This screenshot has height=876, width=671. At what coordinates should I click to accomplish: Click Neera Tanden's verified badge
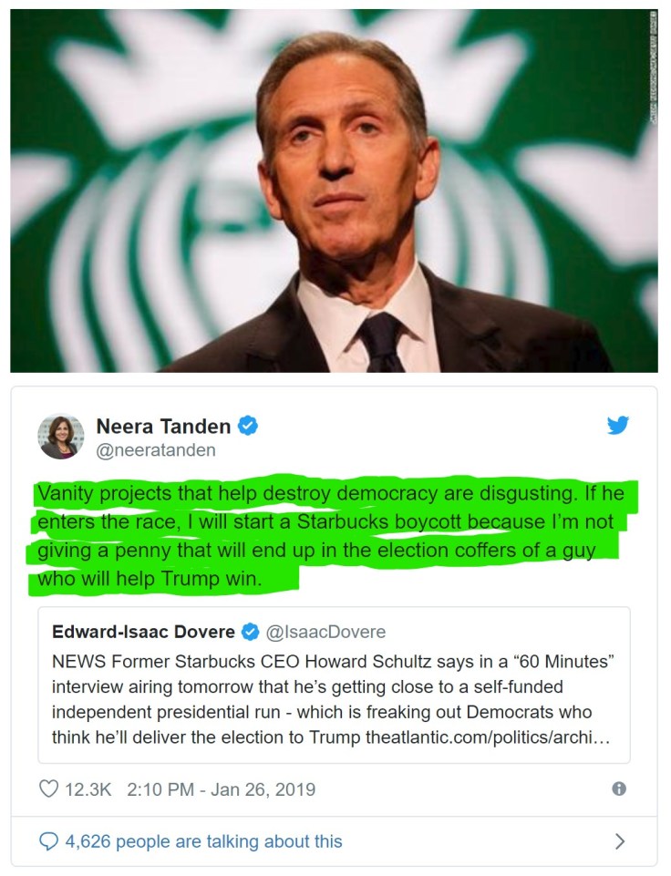point(248,426)
